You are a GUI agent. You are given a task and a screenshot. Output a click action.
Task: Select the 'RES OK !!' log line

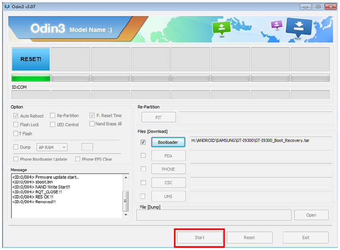(x=33, y=197)
